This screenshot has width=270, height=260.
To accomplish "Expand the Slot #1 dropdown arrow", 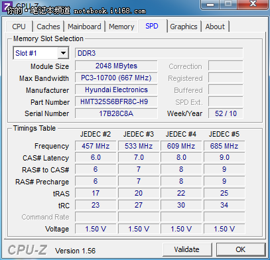I will click(x=63, y=53).
